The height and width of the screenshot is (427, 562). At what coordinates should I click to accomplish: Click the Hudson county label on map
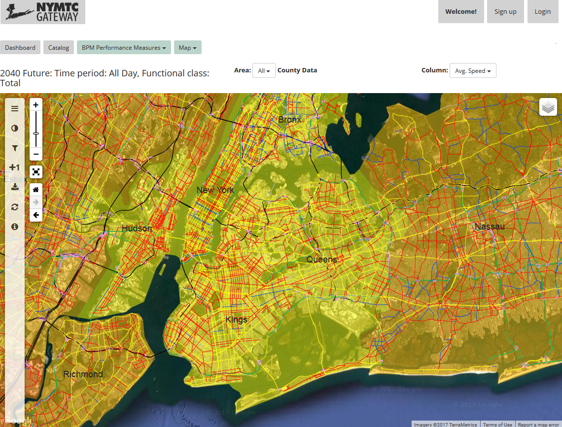pos(137,228)
